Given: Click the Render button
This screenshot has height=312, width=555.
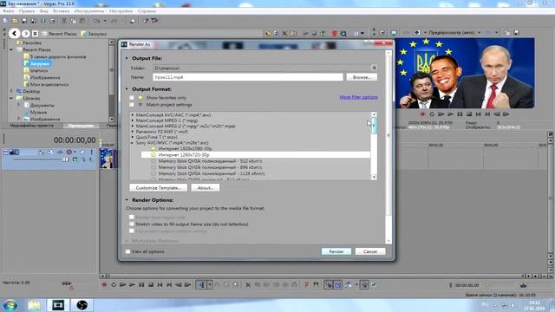Looking at the screenshot, I should [336, 251].
